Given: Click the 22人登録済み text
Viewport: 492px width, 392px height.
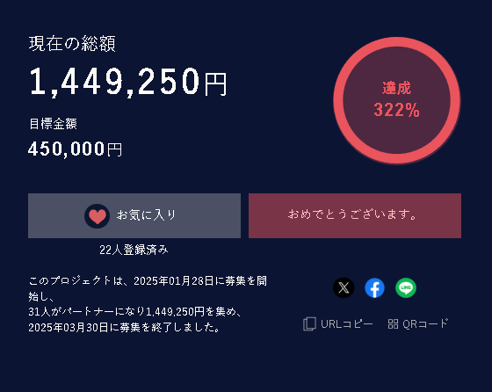Looking at the screenshot, I should point(134,250).
